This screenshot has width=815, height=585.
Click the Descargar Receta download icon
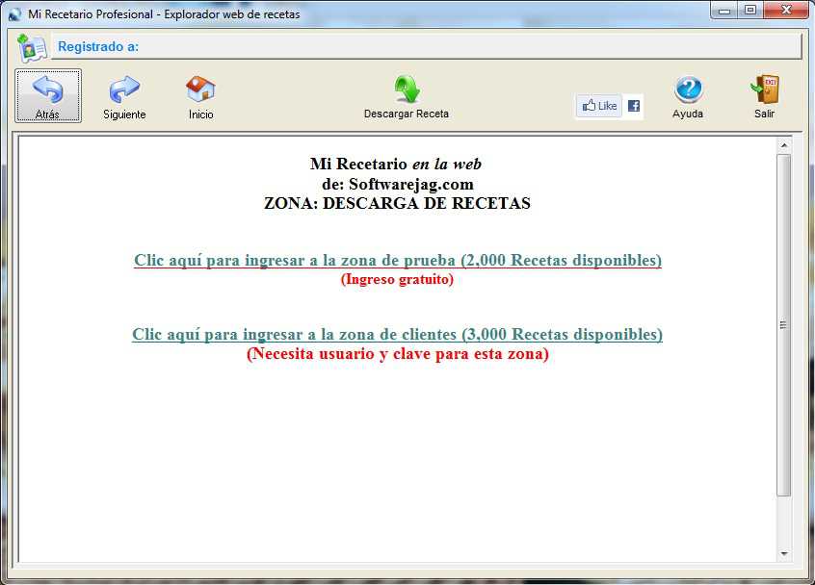(x=407, y=89)
